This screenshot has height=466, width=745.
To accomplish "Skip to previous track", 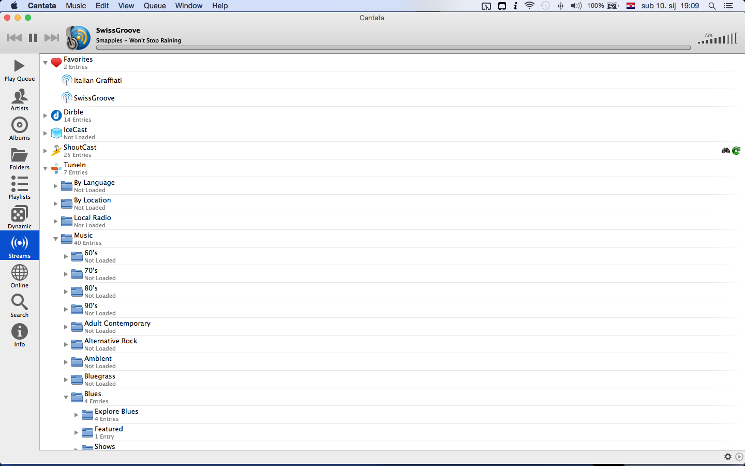I will click(x=14, y=38).
